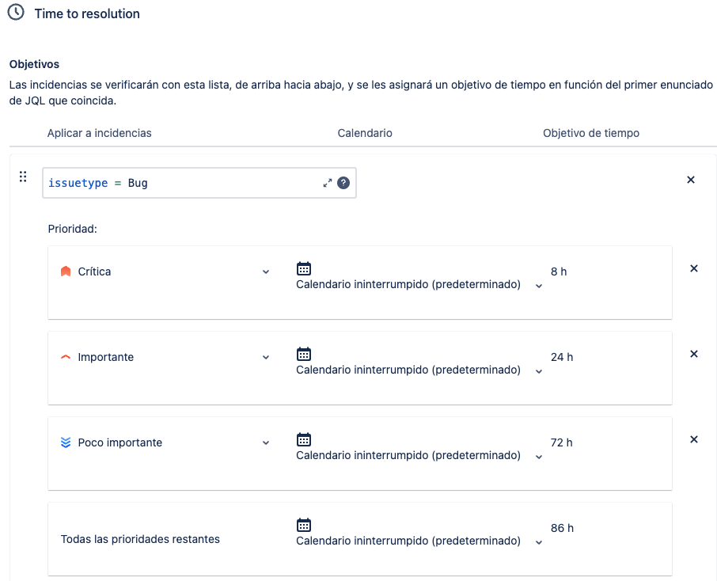
Task: Edit the 24 h time goal
Action: pyautogui.click(x=562, y=357)
